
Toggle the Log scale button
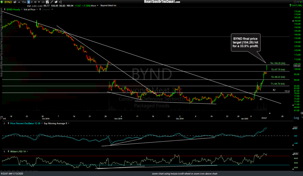296,118
